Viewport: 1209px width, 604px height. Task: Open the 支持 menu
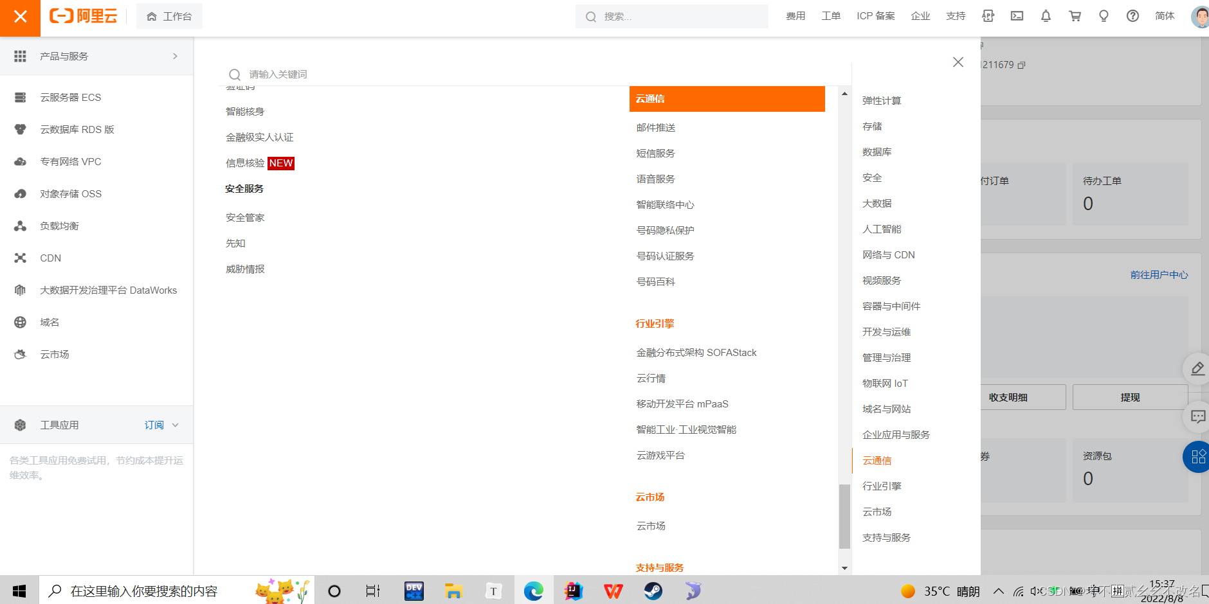(956, 16)
